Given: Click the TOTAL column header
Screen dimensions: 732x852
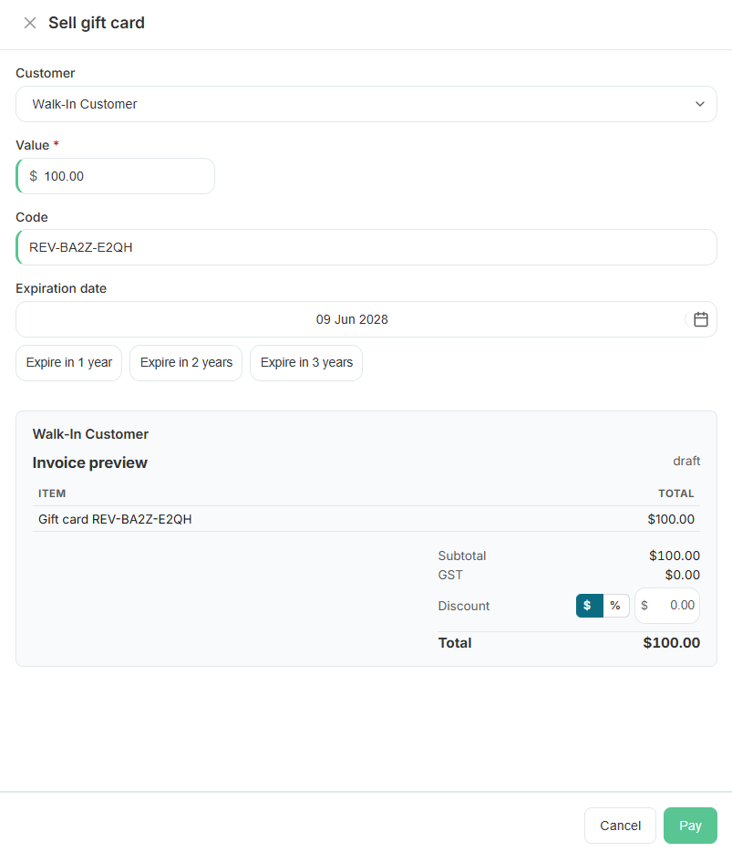Looking at the screenshot, I should click(676, 494).
